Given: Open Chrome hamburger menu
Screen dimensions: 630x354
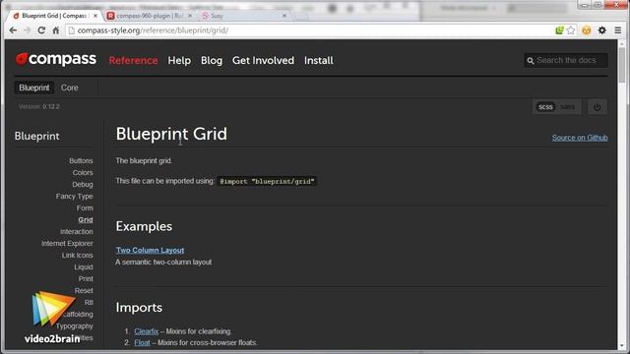Looking at the screenshot, I should pyautogui.click(x=618, y=30).
